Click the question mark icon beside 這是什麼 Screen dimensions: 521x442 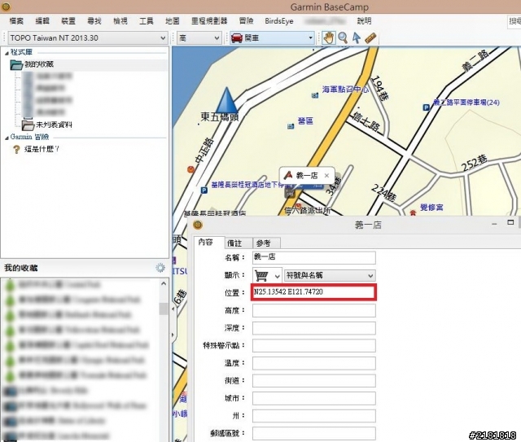tap(16, 149)
